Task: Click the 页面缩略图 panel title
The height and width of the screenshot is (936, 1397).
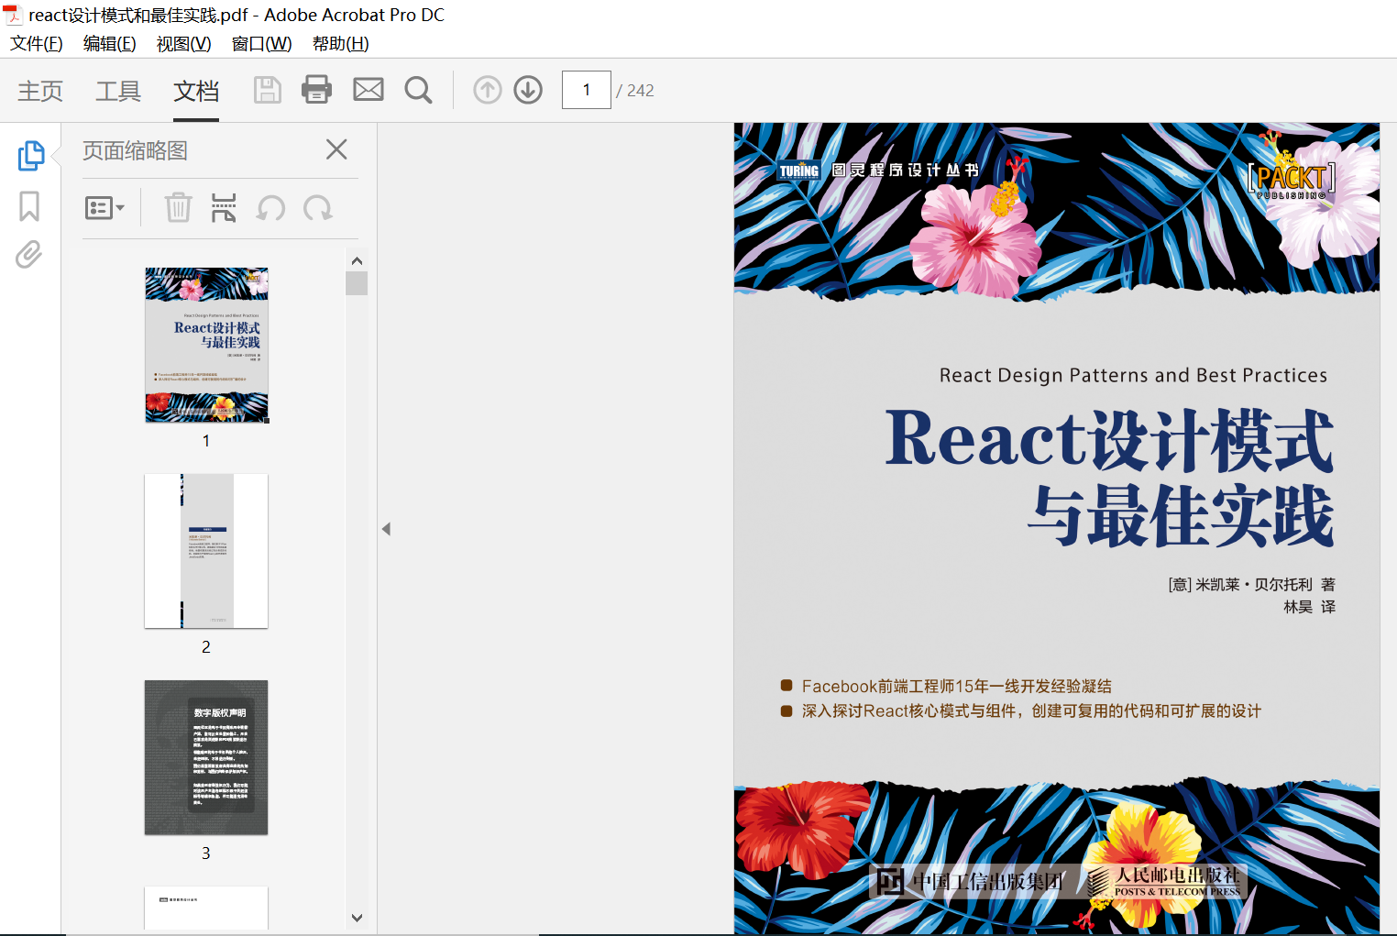Action: click(x=135, y=150)
